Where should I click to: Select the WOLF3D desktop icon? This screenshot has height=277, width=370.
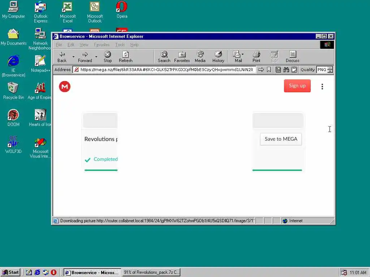coord(13,145)
